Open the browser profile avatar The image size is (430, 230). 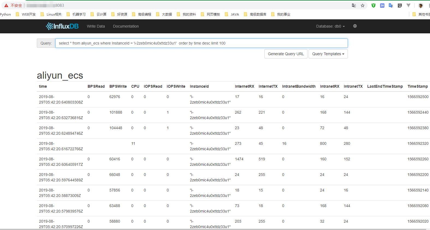coord(421,5)
